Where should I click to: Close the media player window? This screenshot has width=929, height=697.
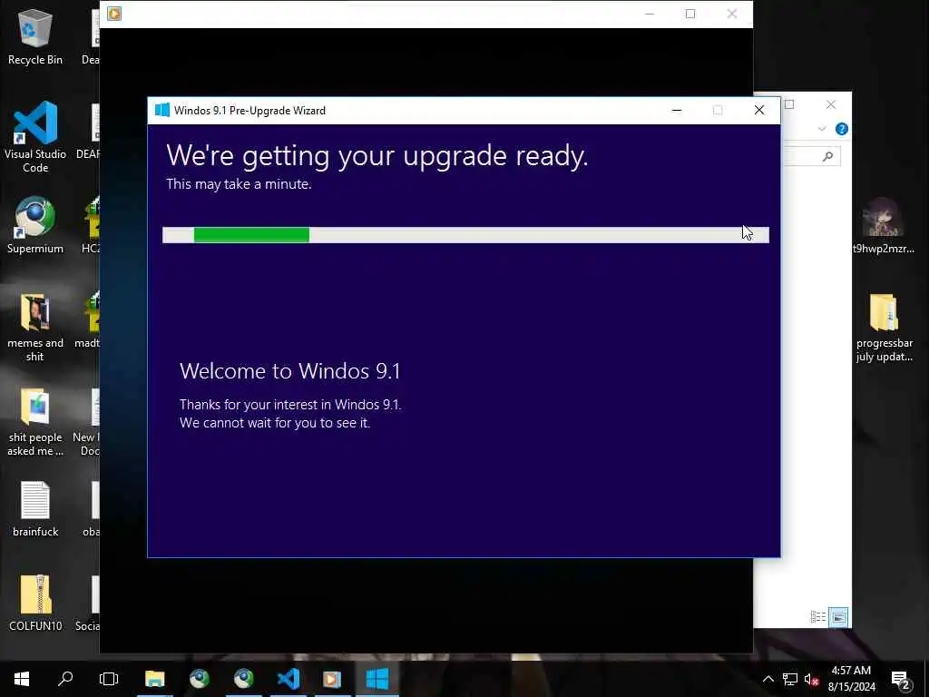(x=732, y=14)
